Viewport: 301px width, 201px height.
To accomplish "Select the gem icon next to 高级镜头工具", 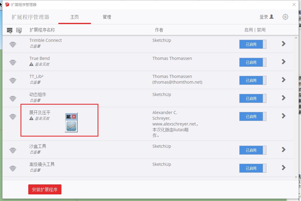I will coord(13,169).
